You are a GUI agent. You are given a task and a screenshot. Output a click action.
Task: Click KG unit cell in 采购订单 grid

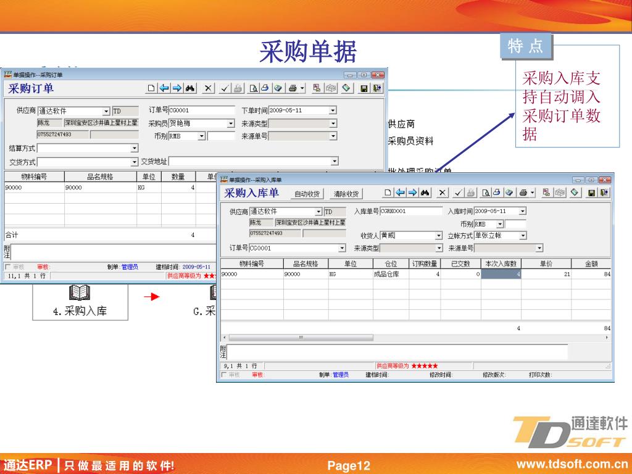[149, 188]
